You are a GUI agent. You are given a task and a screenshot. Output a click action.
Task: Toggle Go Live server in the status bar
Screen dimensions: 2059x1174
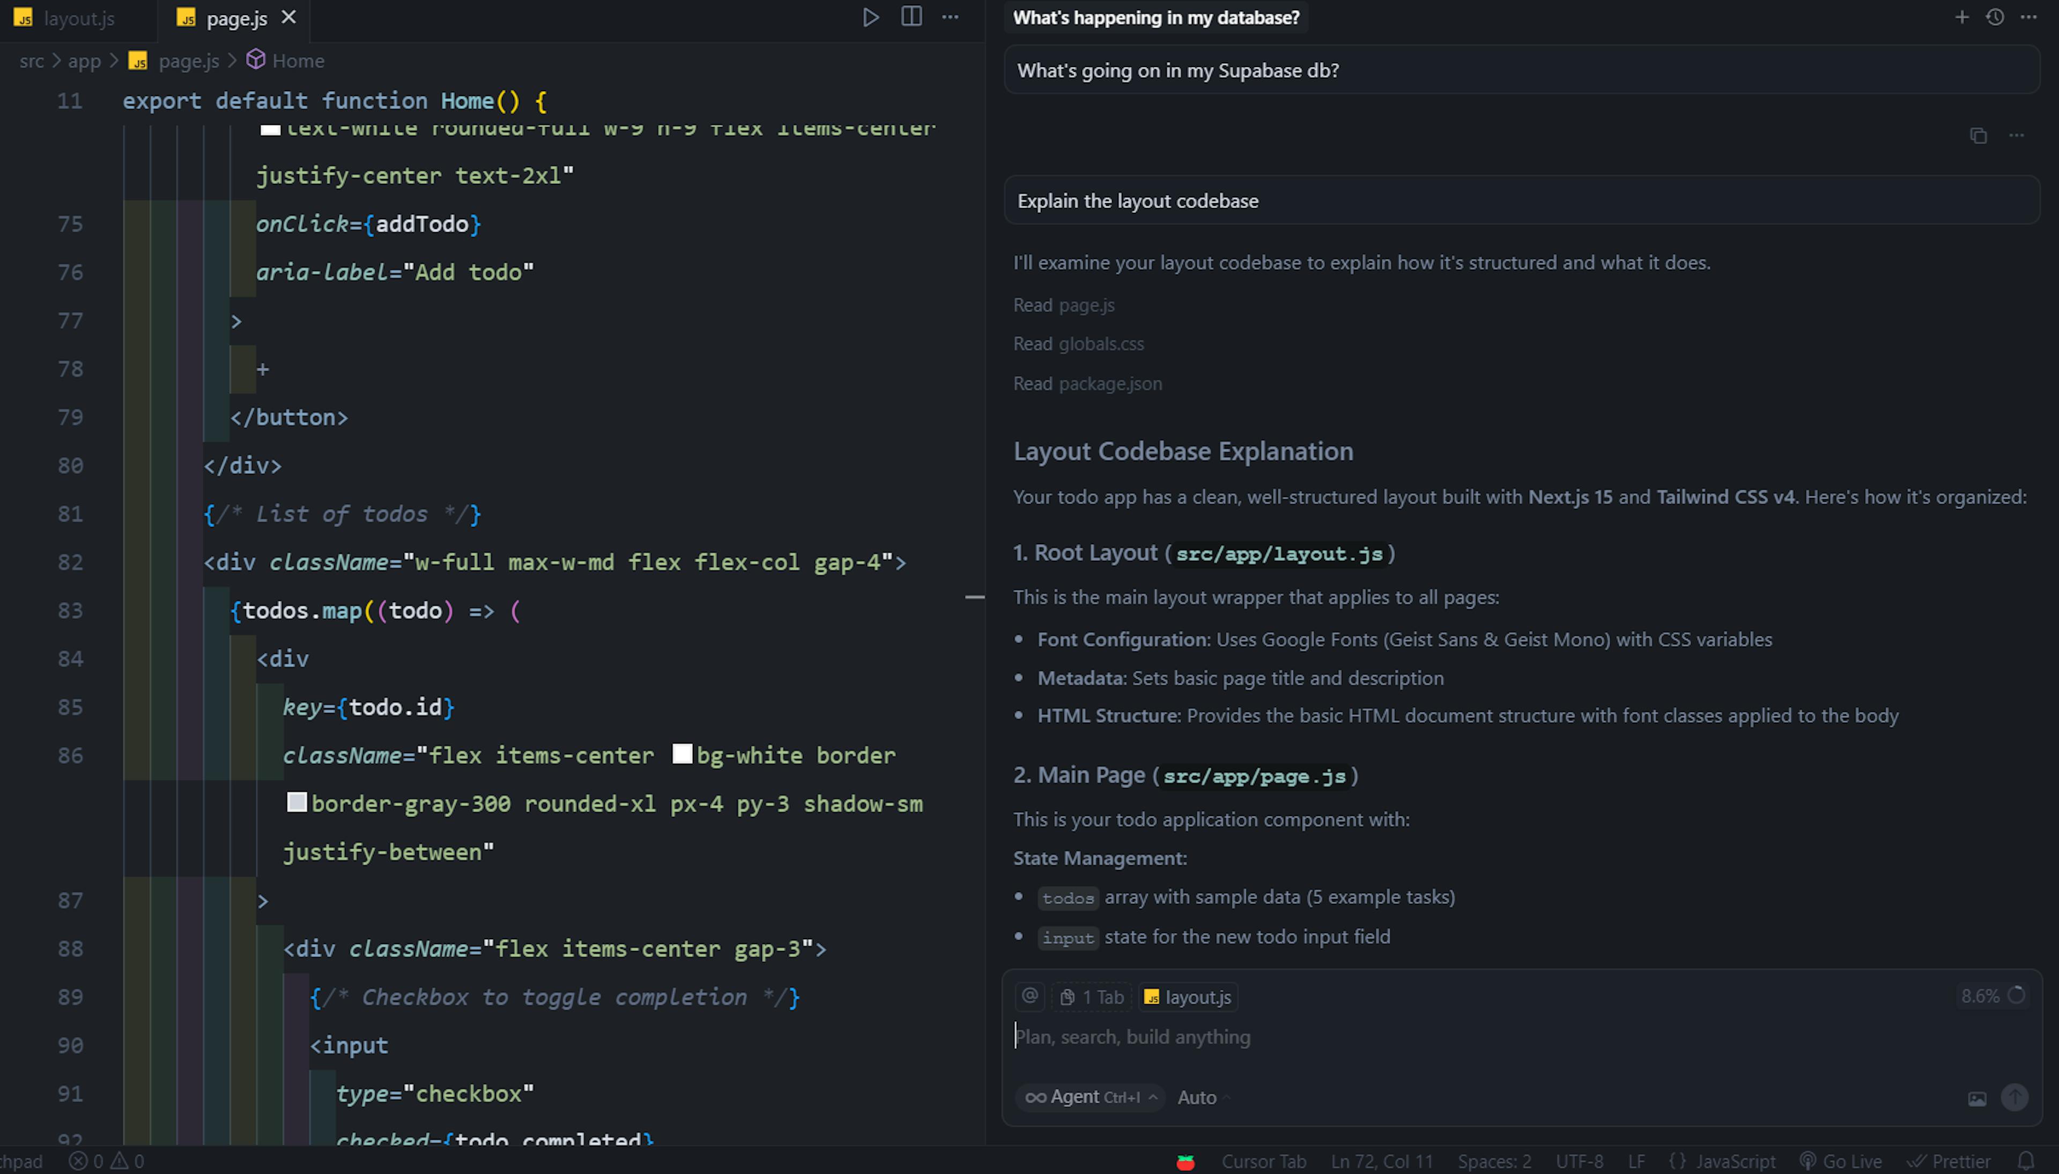click(1841, 1161)
